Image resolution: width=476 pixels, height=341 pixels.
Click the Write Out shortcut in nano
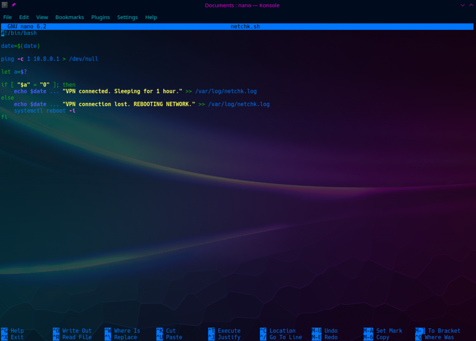click(x=77, y=331)
